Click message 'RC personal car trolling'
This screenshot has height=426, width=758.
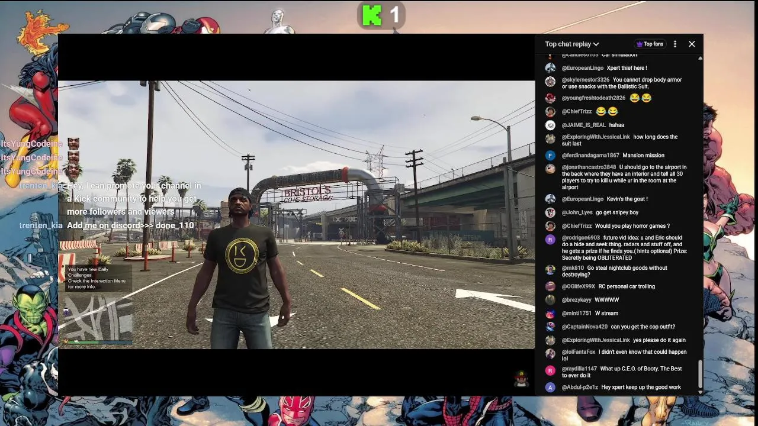click(x=627, y=287)
